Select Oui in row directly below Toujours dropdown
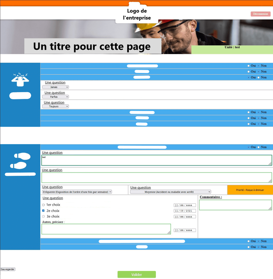273x279 pixels. (x=248, y=112)
